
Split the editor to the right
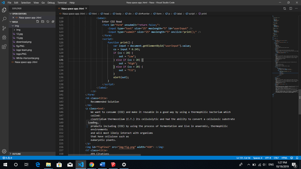pos(290,8)
